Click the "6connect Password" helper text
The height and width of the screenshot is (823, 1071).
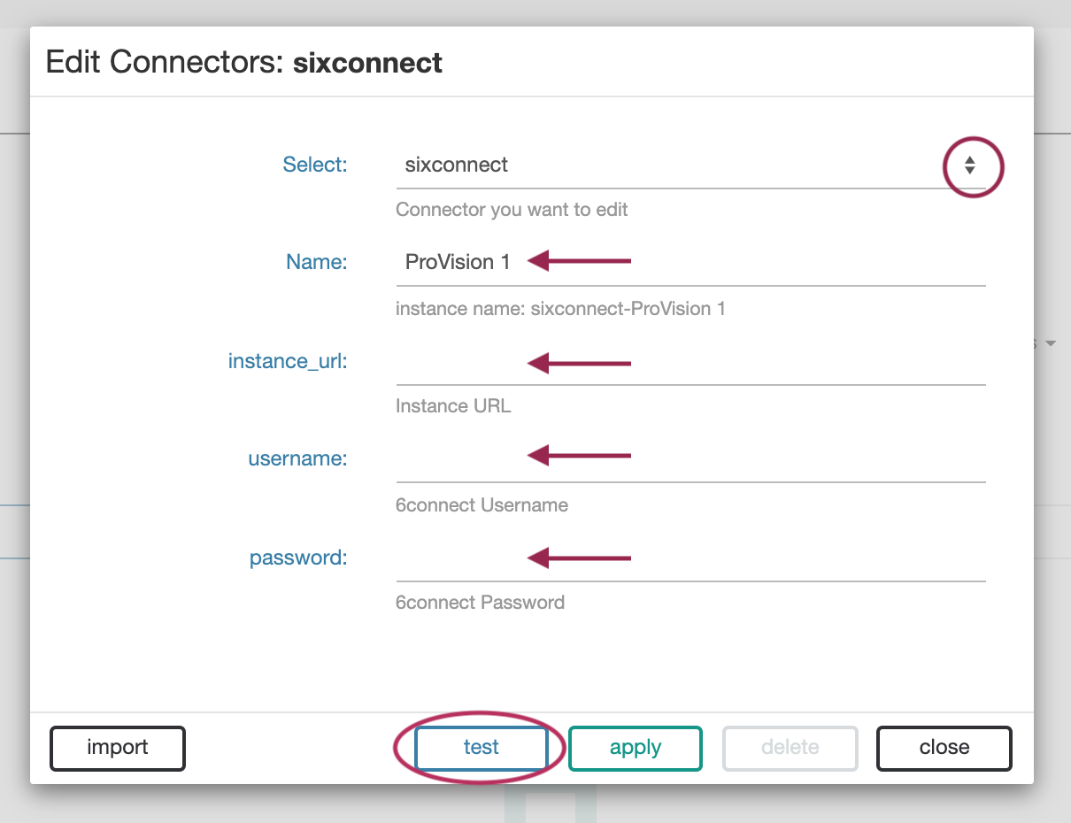(x=480, y=603)
